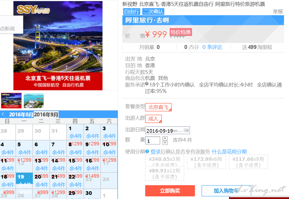Viewport: 289px width, 199px height.
Task: Select the 北京直飞 package type
Action: coord(159,107)
